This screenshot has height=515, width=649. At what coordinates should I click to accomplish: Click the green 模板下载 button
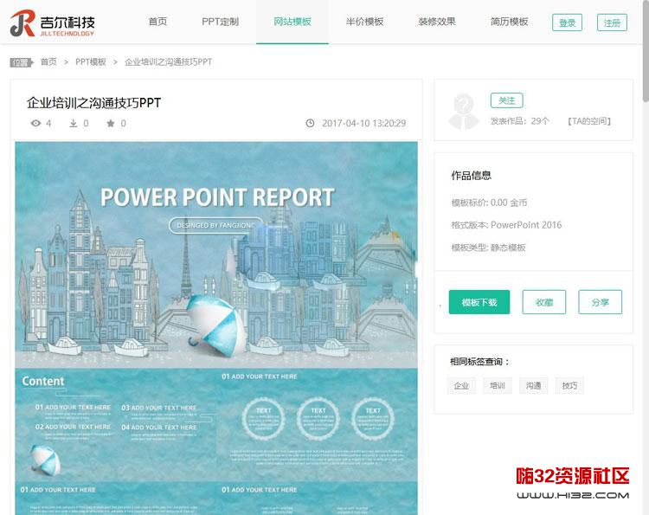coord(479,302)
